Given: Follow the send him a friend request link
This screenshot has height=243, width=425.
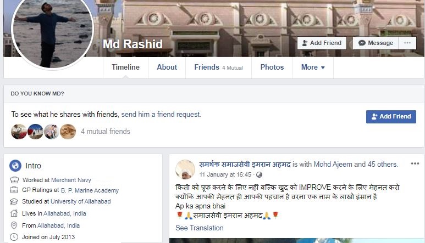Looking at the screenshot, I should (161, 114).
